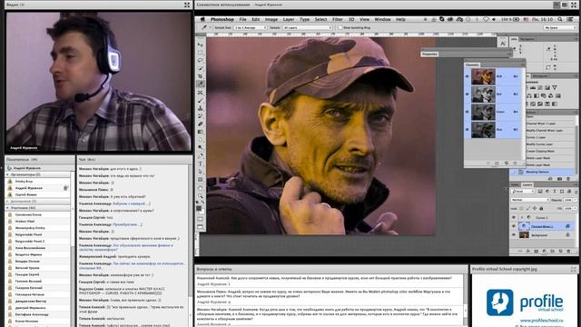Select the Zoom tool in toolbar
Screen dimensions: 581x327
201,195
